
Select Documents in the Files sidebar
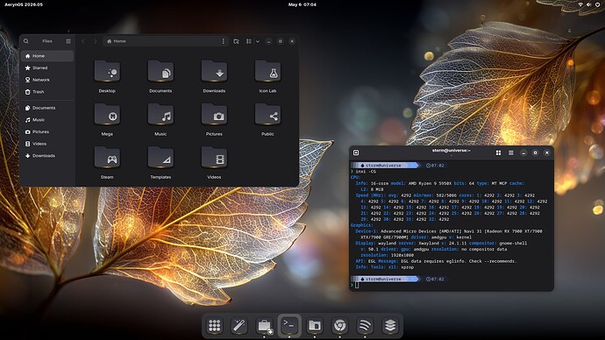[47, 108]
